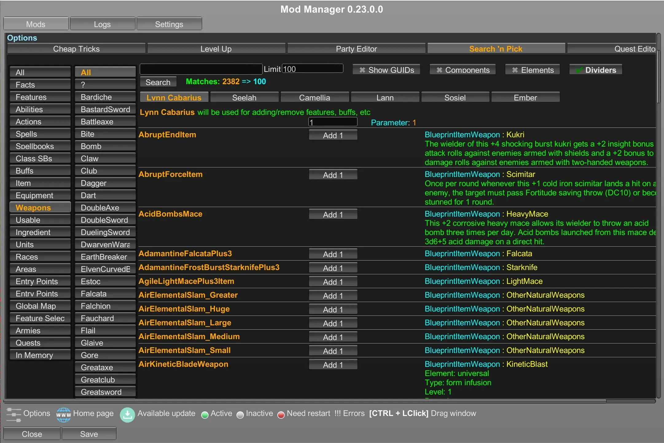Click the red Need restart indicator

[281, 415]
